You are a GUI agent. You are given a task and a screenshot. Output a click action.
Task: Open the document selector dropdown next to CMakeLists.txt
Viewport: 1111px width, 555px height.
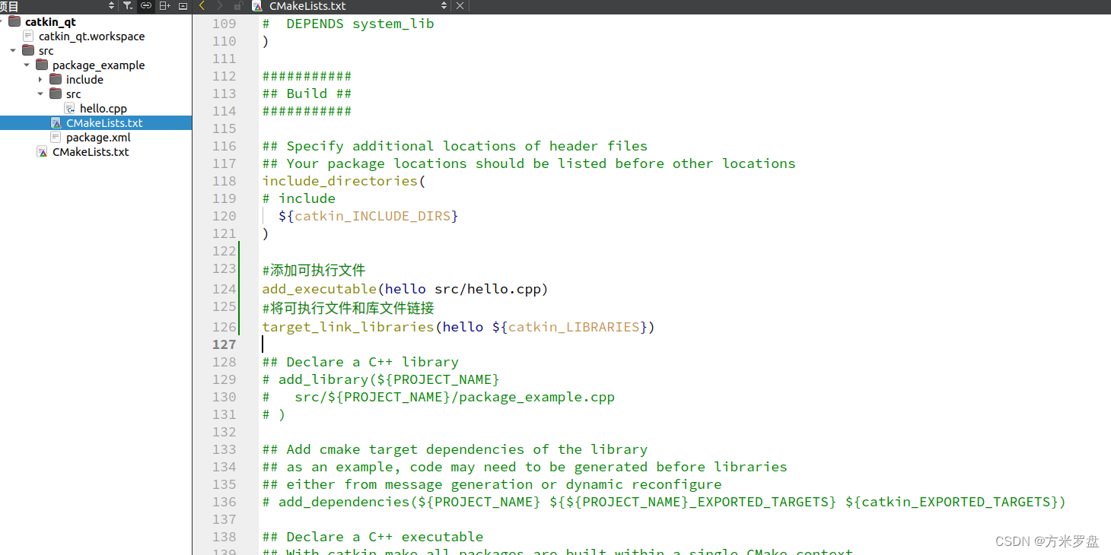444,5
